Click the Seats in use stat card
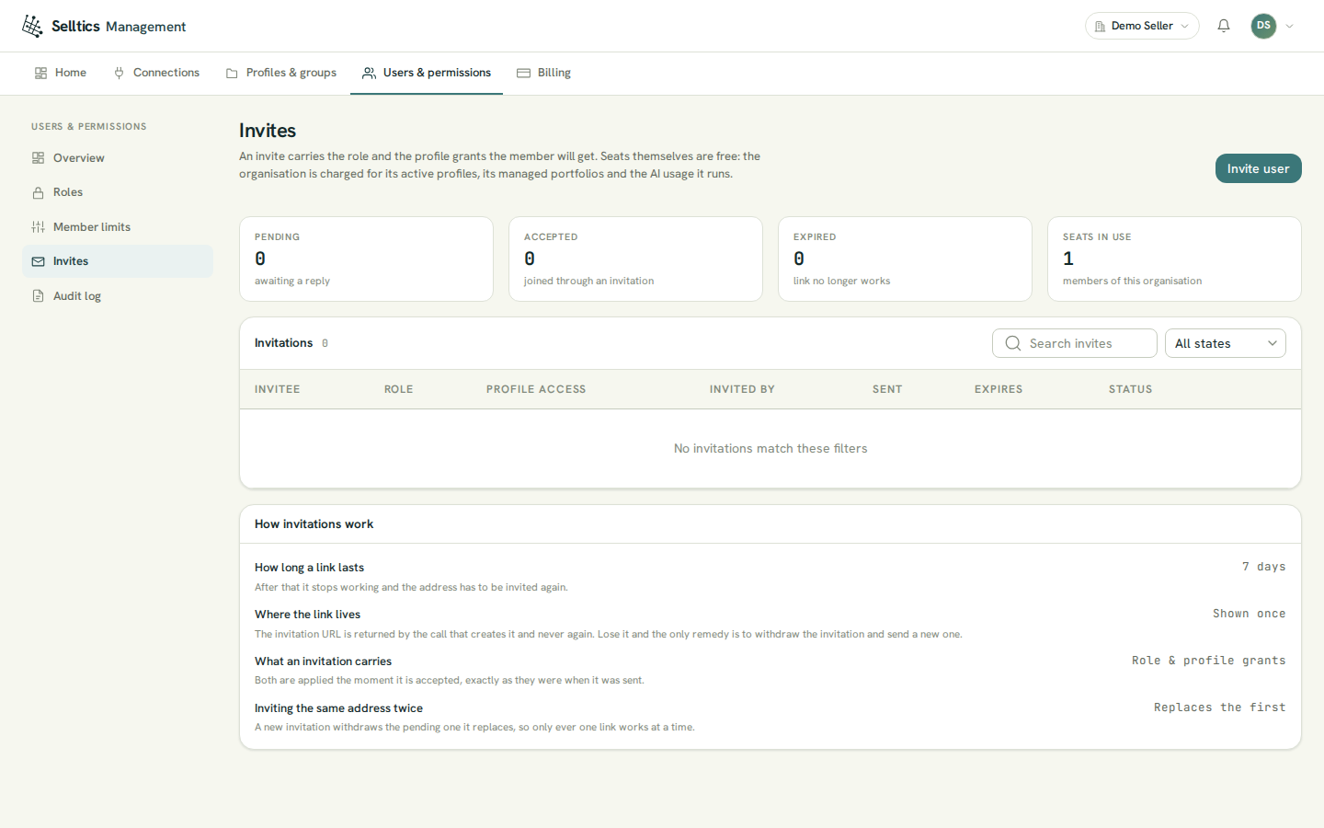The image size is (1324, 828). pos(1174,259)
